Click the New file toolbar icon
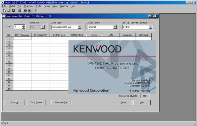This screenshot has width=197, height=126. click(4, 11)
